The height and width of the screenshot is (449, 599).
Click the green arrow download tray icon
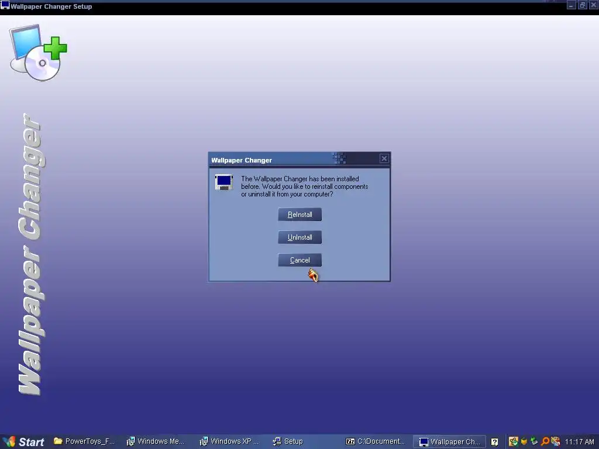pos(534,442)
